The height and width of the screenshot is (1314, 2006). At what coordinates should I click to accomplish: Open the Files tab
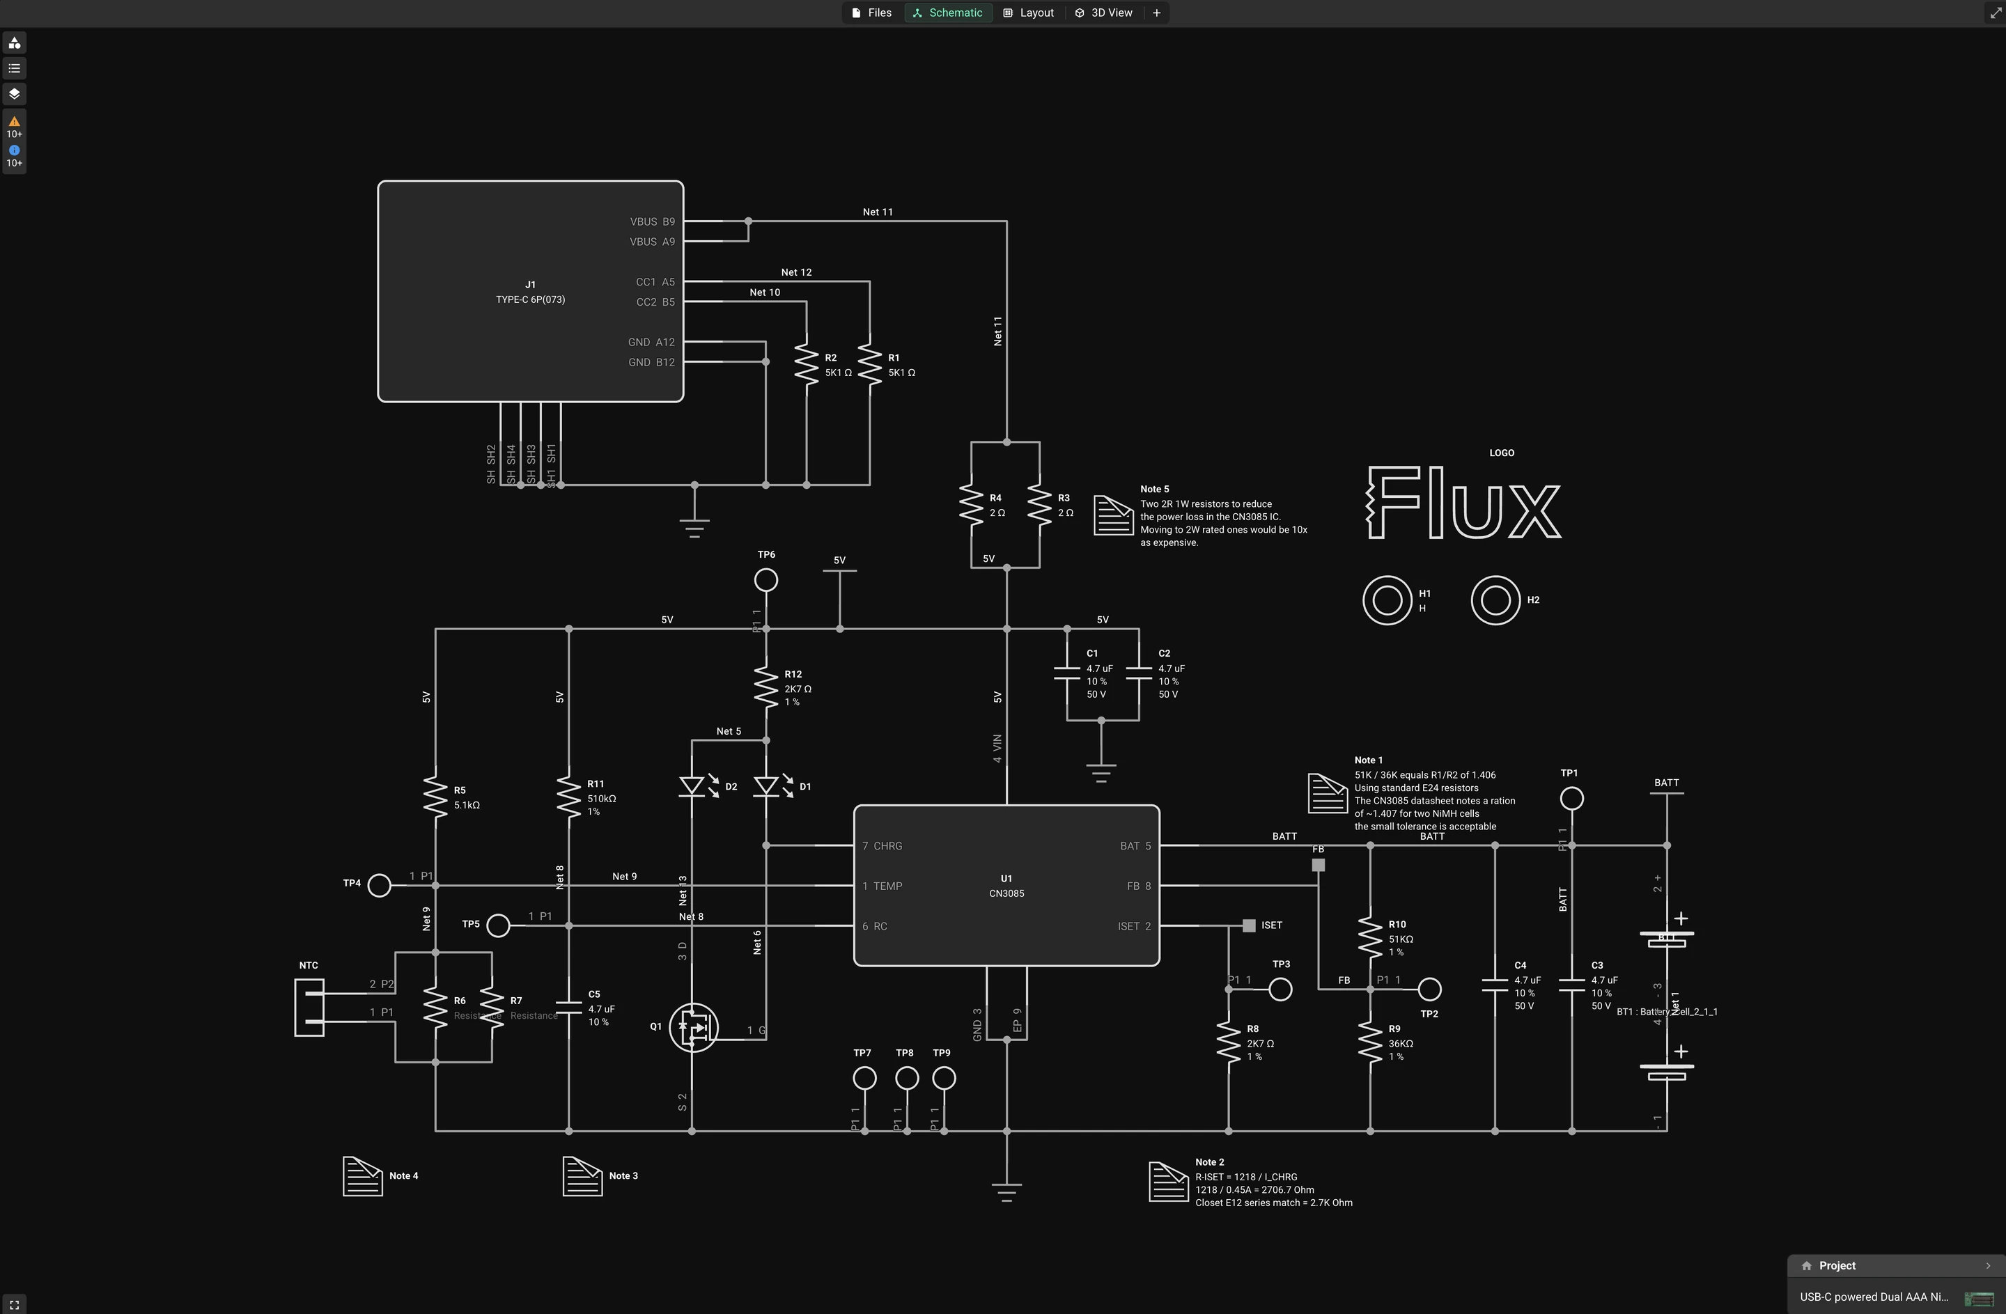pos(871,13)
